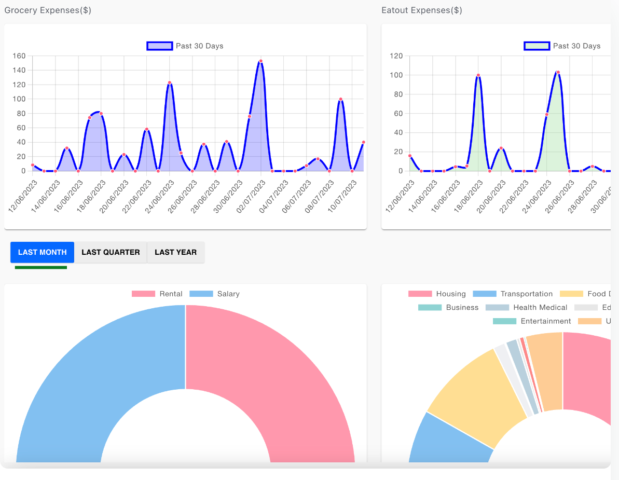Toggle Health Medical legend in expense chart
The width and height of the screenshot is (619, 480).
526,308
